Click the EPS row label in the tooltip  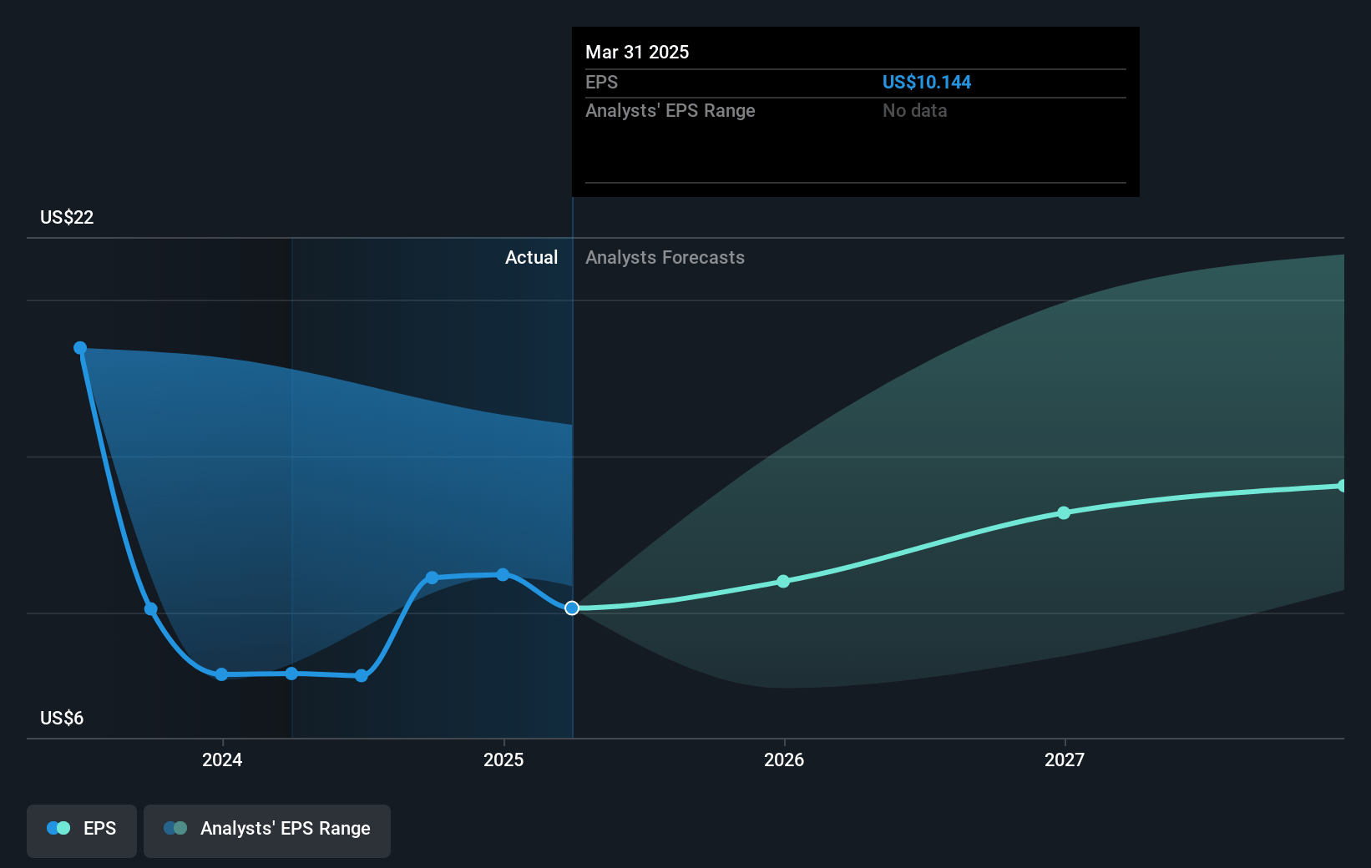click(x=601, y=82)
